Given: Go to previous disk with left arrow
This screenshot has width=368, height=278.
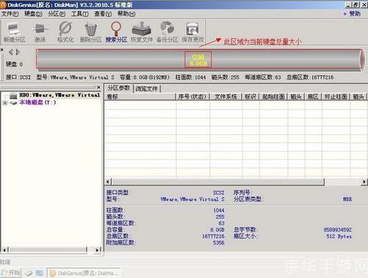Looking at the screenshot, I should coord(11,52).
